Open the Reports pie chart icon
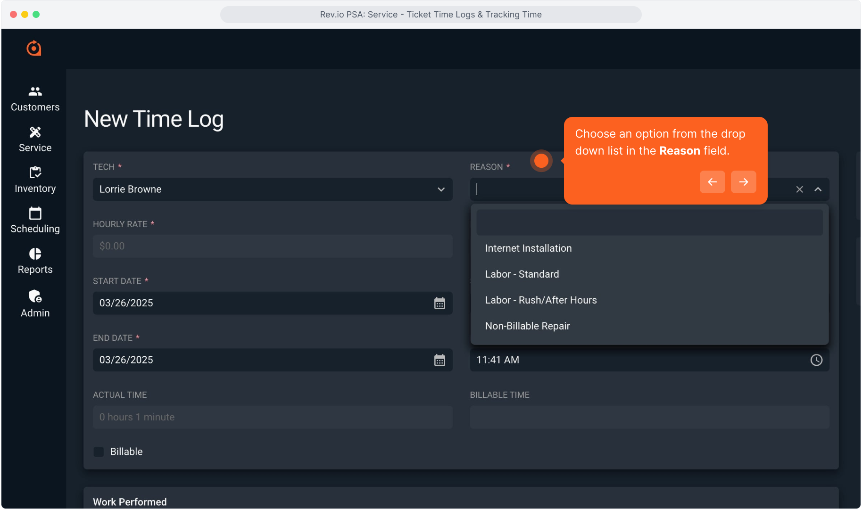Screen dimensions: 862x509 (x=35, y=254)
